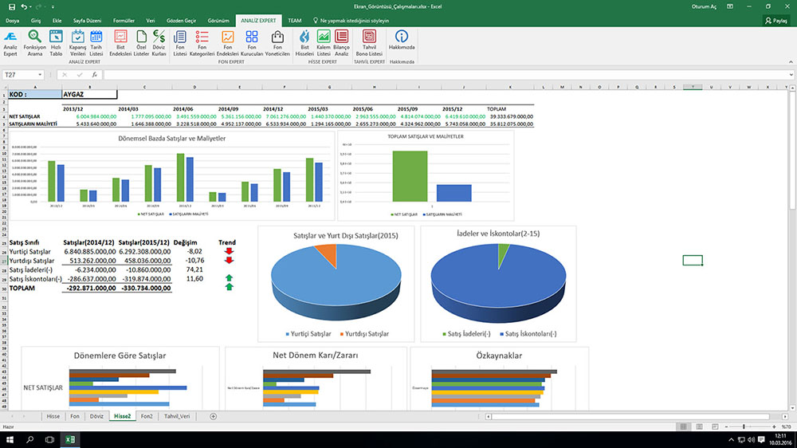The image size is (797, 448).
Task: Open Tahvil Bono Listesi
Action: (x=369, y=43)
